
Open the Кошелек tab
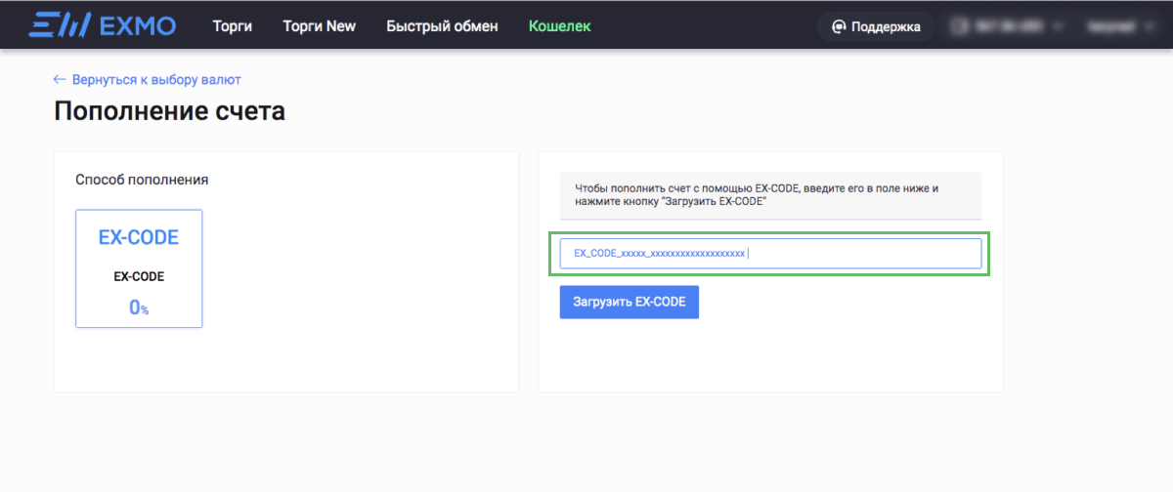pyautogui.click(x=560, y=26)
